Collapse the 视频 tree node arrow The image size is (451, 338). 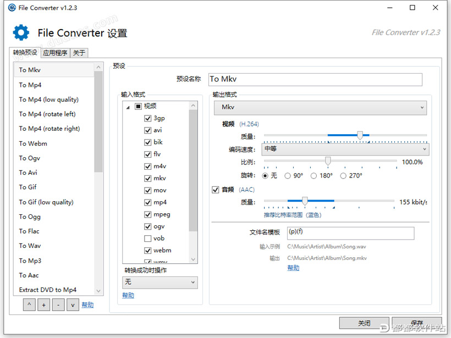point(128,107)
